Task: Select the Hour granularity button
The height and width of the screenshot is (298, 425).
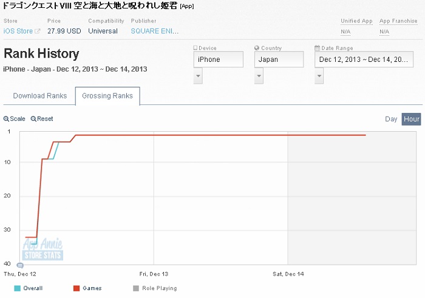Action: point(411,119)
